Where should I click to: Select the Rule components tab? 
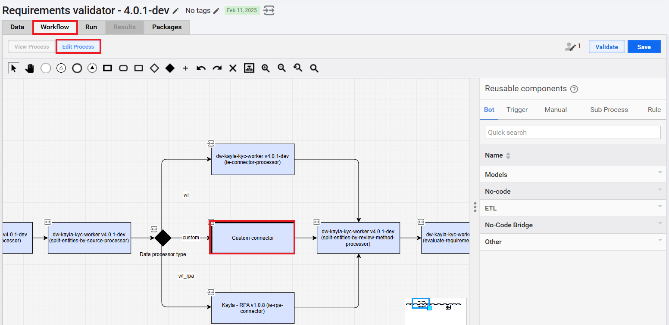pyautogui.click(x=654, y=110)
